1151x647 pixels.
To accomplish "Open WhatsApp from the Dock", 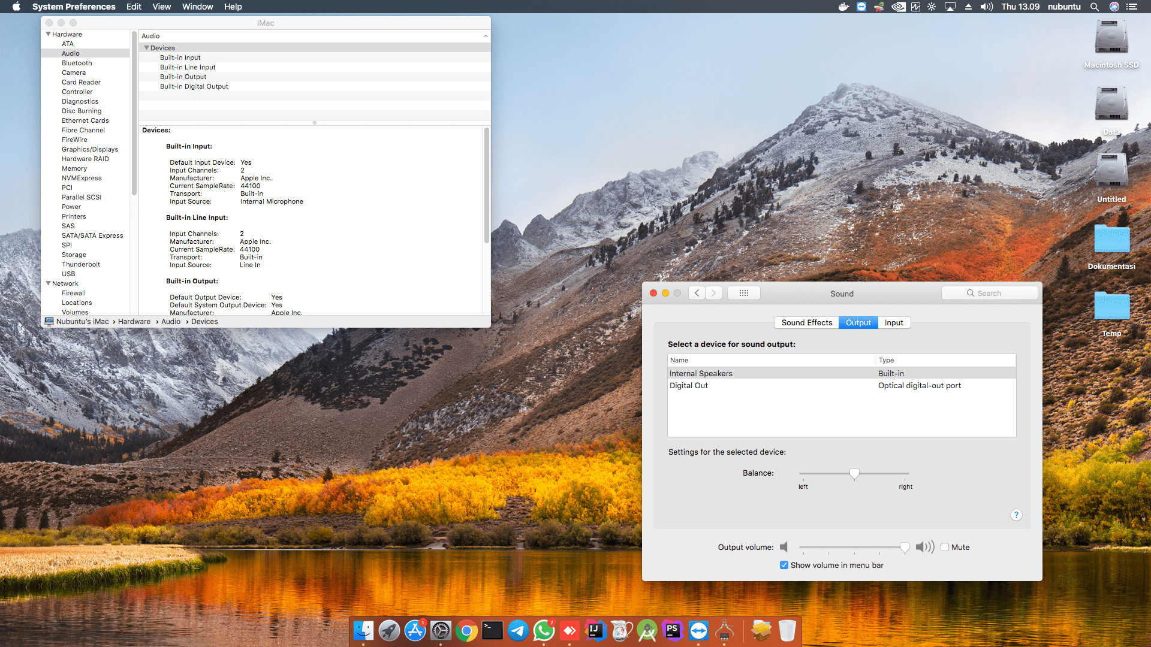I will tap(544, 630).
